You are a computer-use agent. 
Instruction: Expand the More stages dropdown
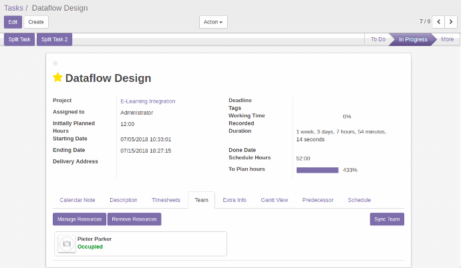click(x=447, y=39)
